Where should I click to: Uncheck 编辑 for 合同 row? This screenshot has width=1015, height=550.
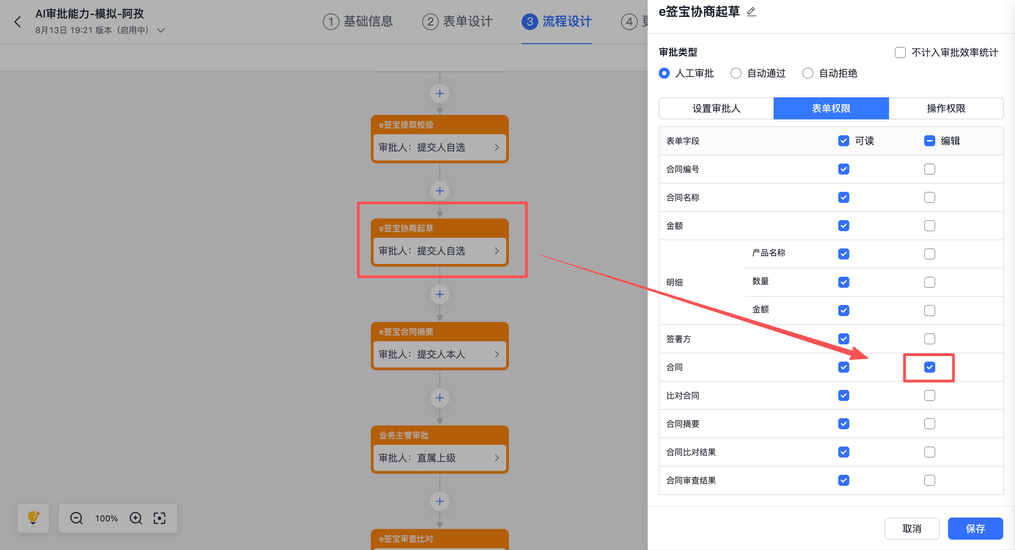(x=929, y=367)
